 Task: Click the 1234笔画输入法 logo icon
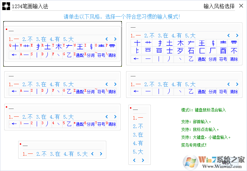6,6
